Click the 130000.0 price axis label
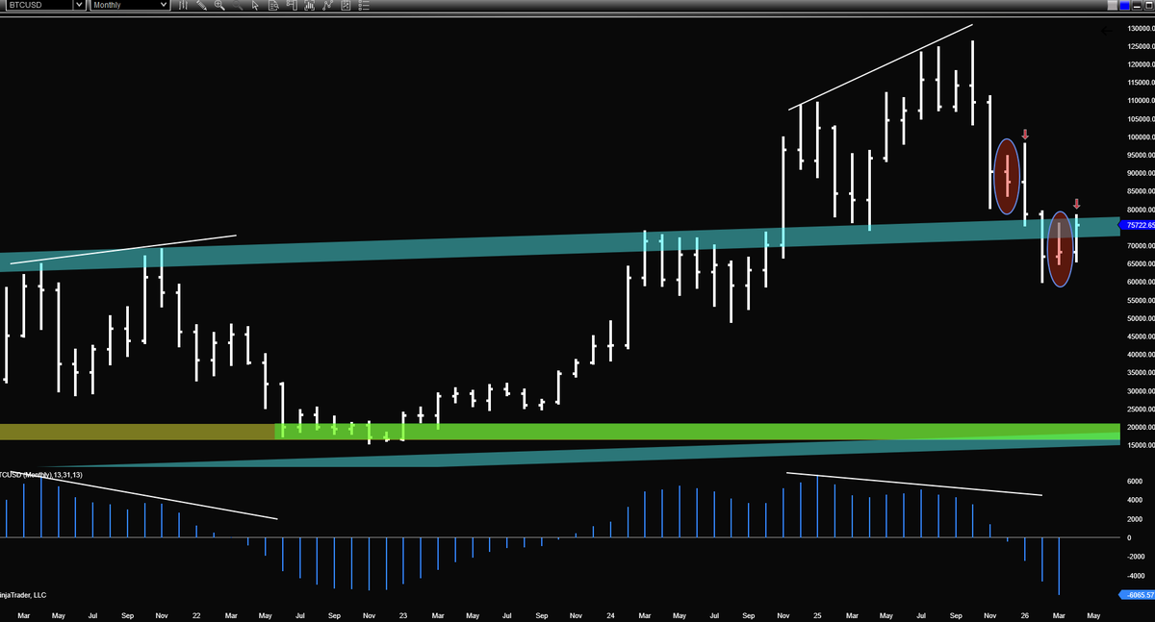Viewport: 1155px width, 622px height. pyautogui.click(x=1141, y=28)
